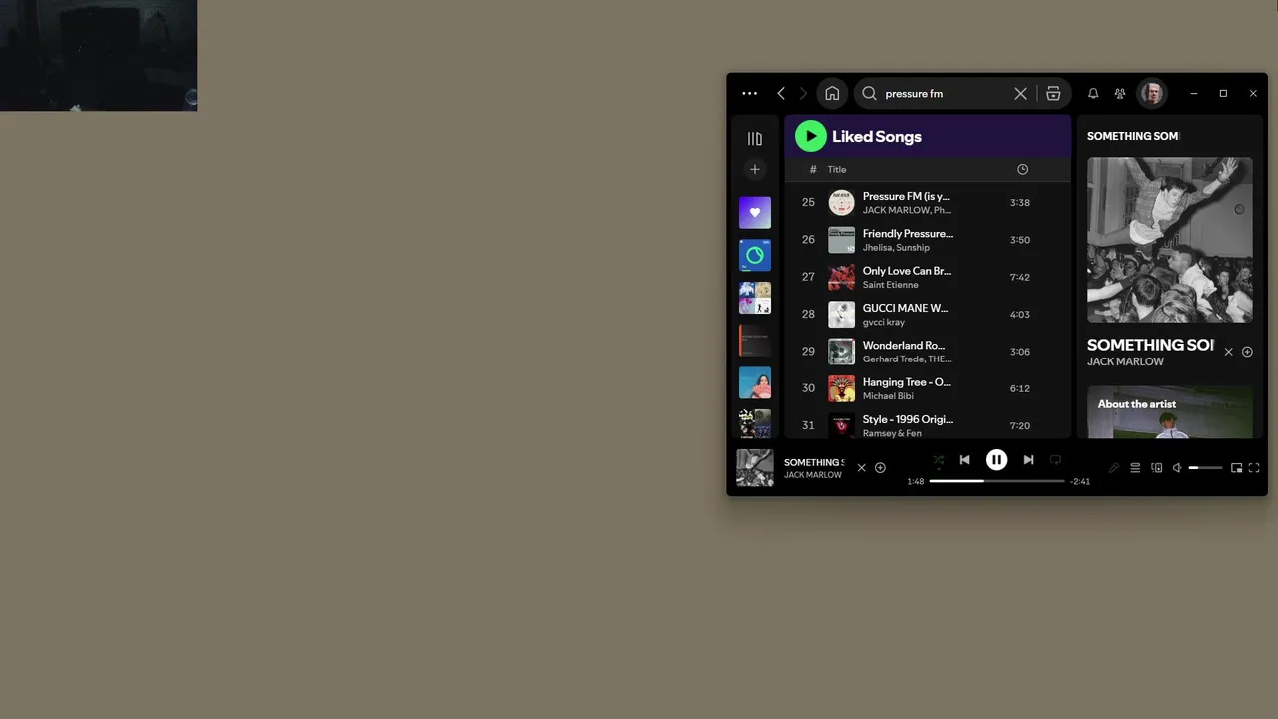The image size is (1278, 719).
Task: Skip to the previous track
Action: tap(964, 460)
